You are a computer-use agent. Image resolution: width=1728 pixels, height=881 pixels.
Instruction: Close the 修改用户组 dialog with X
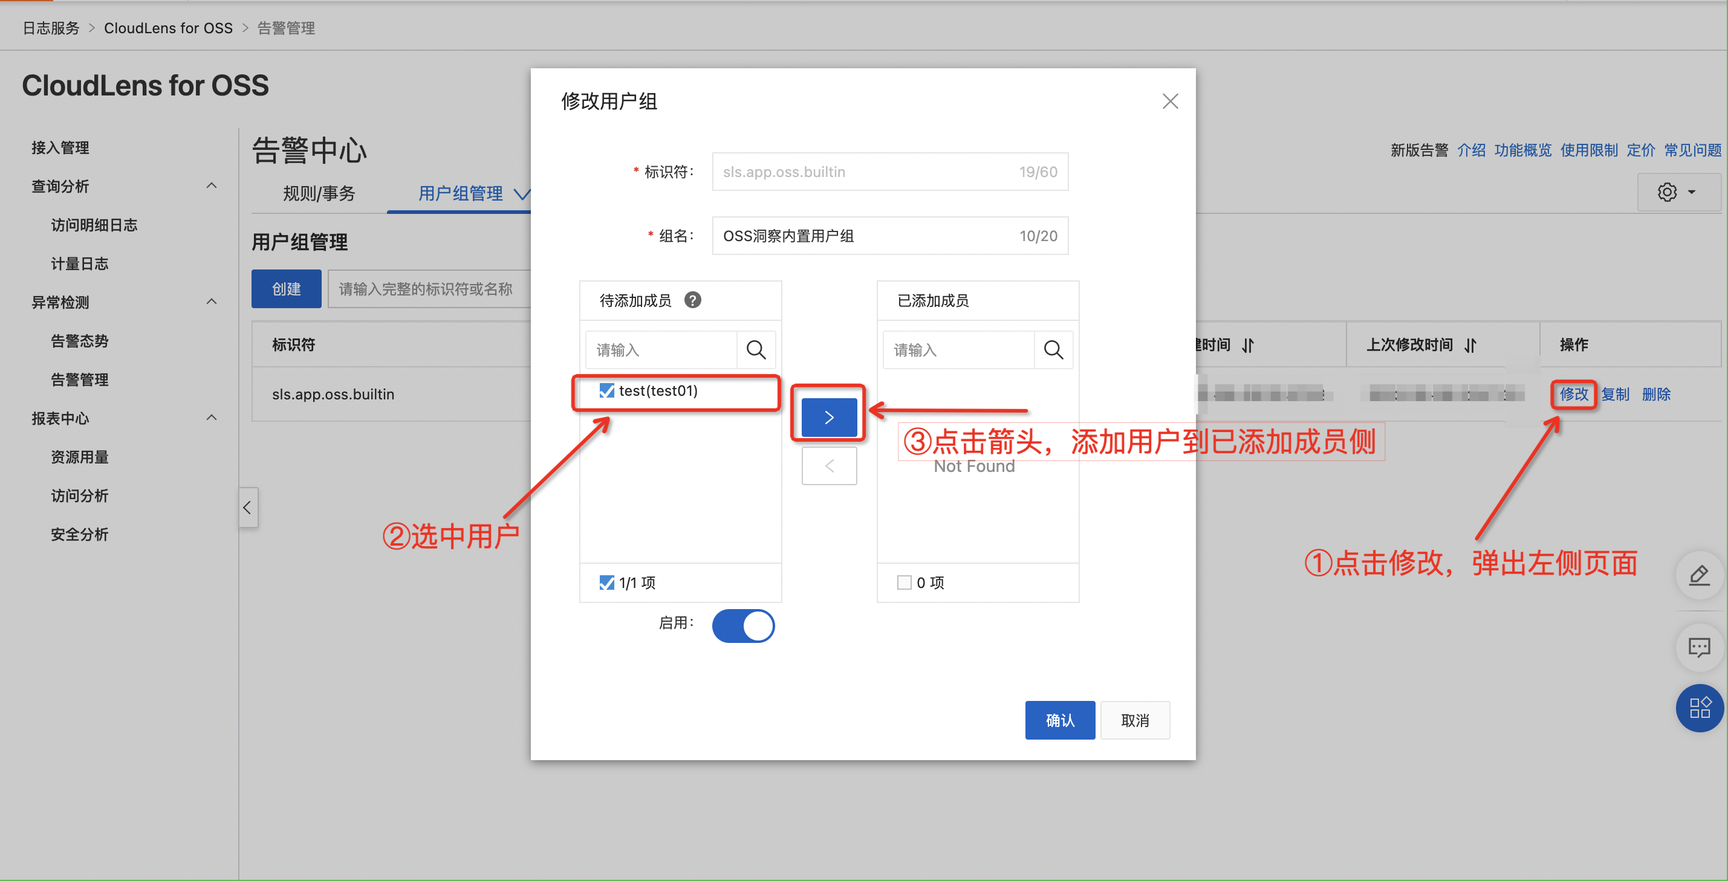point(1170,102)
